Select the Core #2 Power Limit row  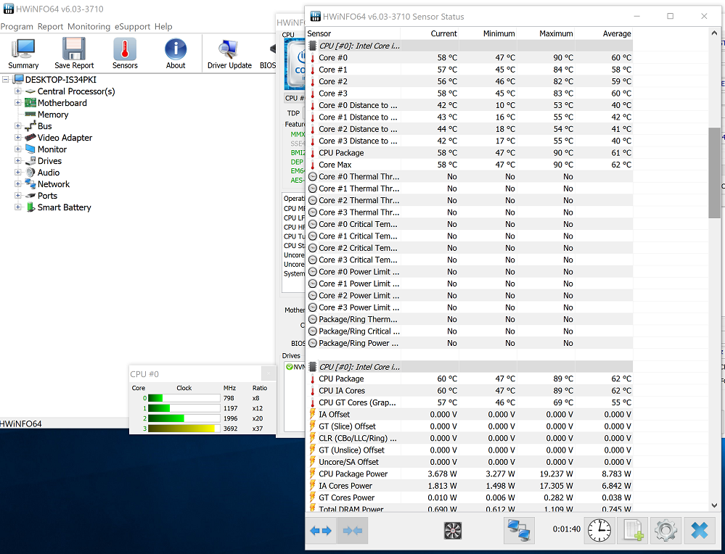(x=470, y=296)
